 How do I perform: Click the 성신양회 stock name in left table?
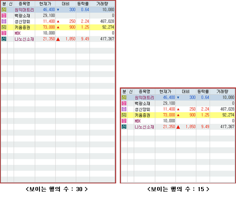click(22, 21)
